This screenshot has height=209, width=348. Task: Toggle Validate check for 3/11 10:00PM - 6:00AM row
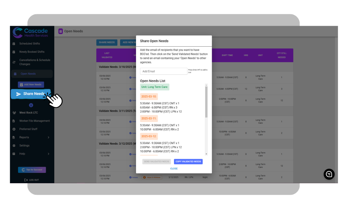coord(130,133)
